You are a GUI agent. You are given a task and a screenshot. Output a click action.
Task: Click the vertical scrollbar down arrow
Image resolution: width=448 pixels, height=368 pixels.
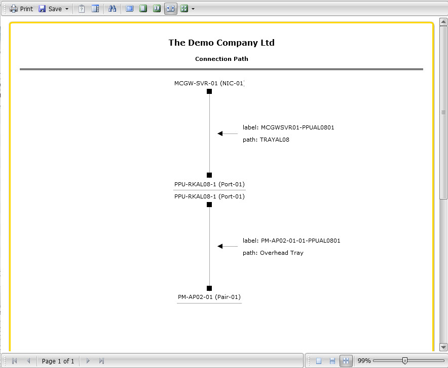[443, 347]
